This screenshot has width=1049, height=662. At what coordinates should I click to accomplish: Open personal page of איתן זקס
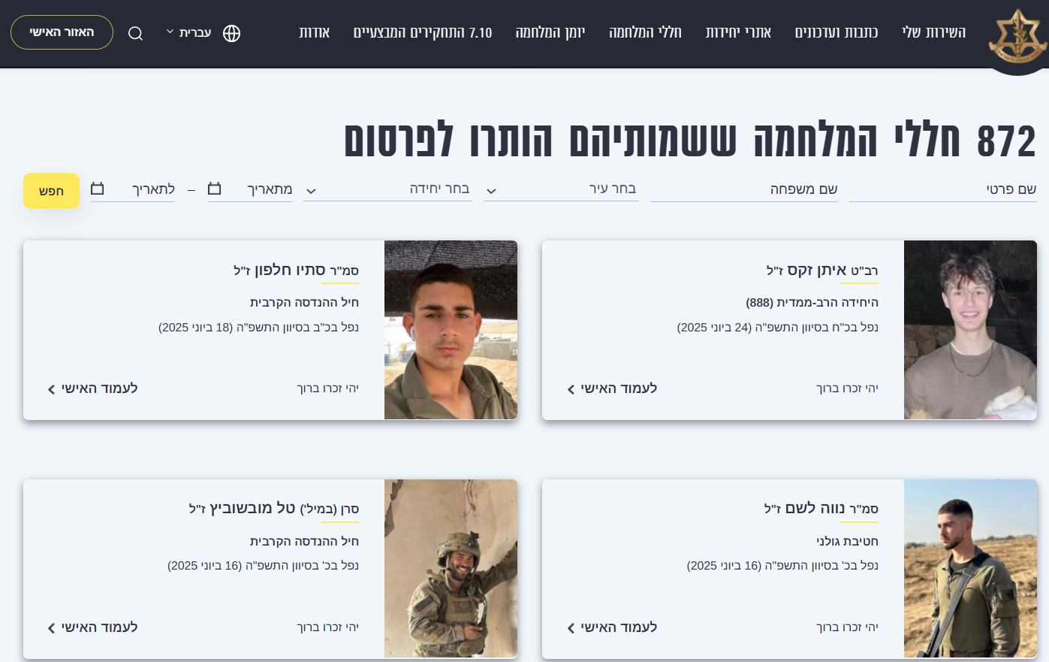click(612, 388)
